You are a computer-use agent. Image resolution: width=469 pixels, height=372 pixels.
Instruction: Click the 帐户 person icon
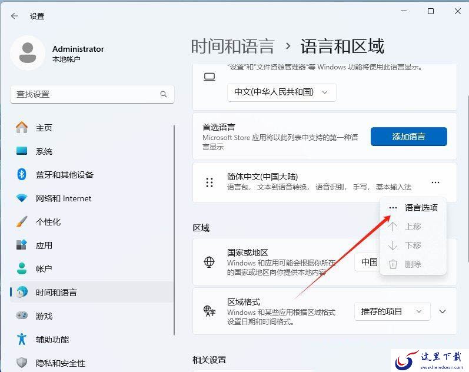click(22, 268)
